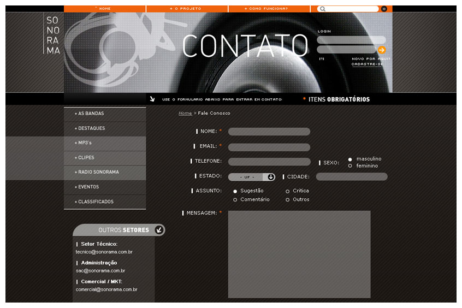Click the Setor Técnico heading
The width and height of the screenshot is (462, 308).
99,244
